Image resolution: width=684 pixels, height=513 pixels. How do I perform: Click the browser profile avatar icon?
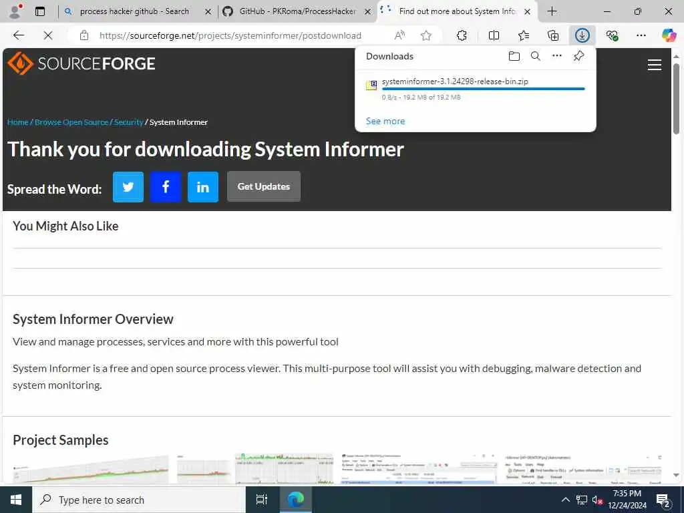tap(16, 11)
